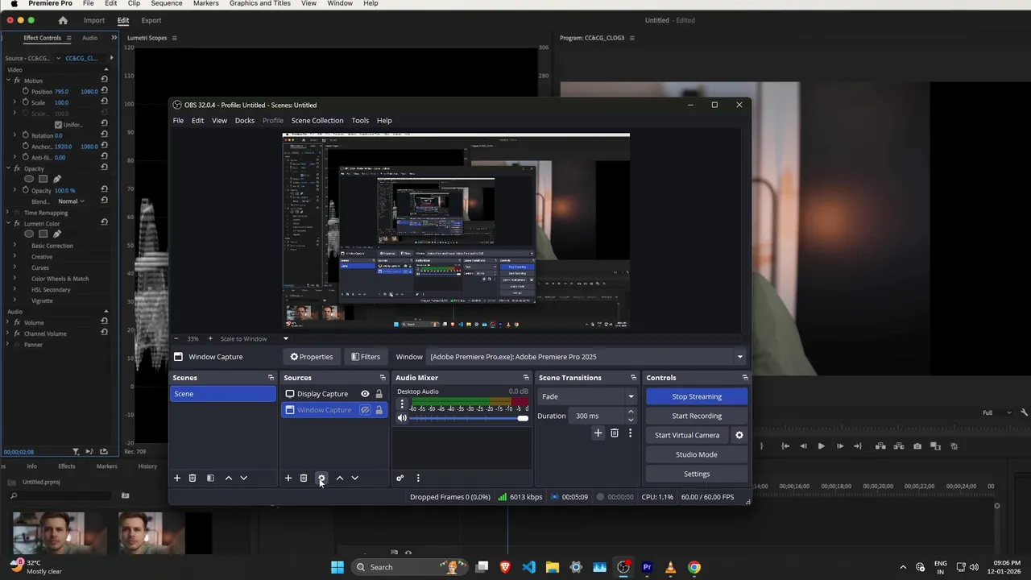This screenshot has width=1031, height=580.
Task: Open source Filters button
Action: point(366,357)
